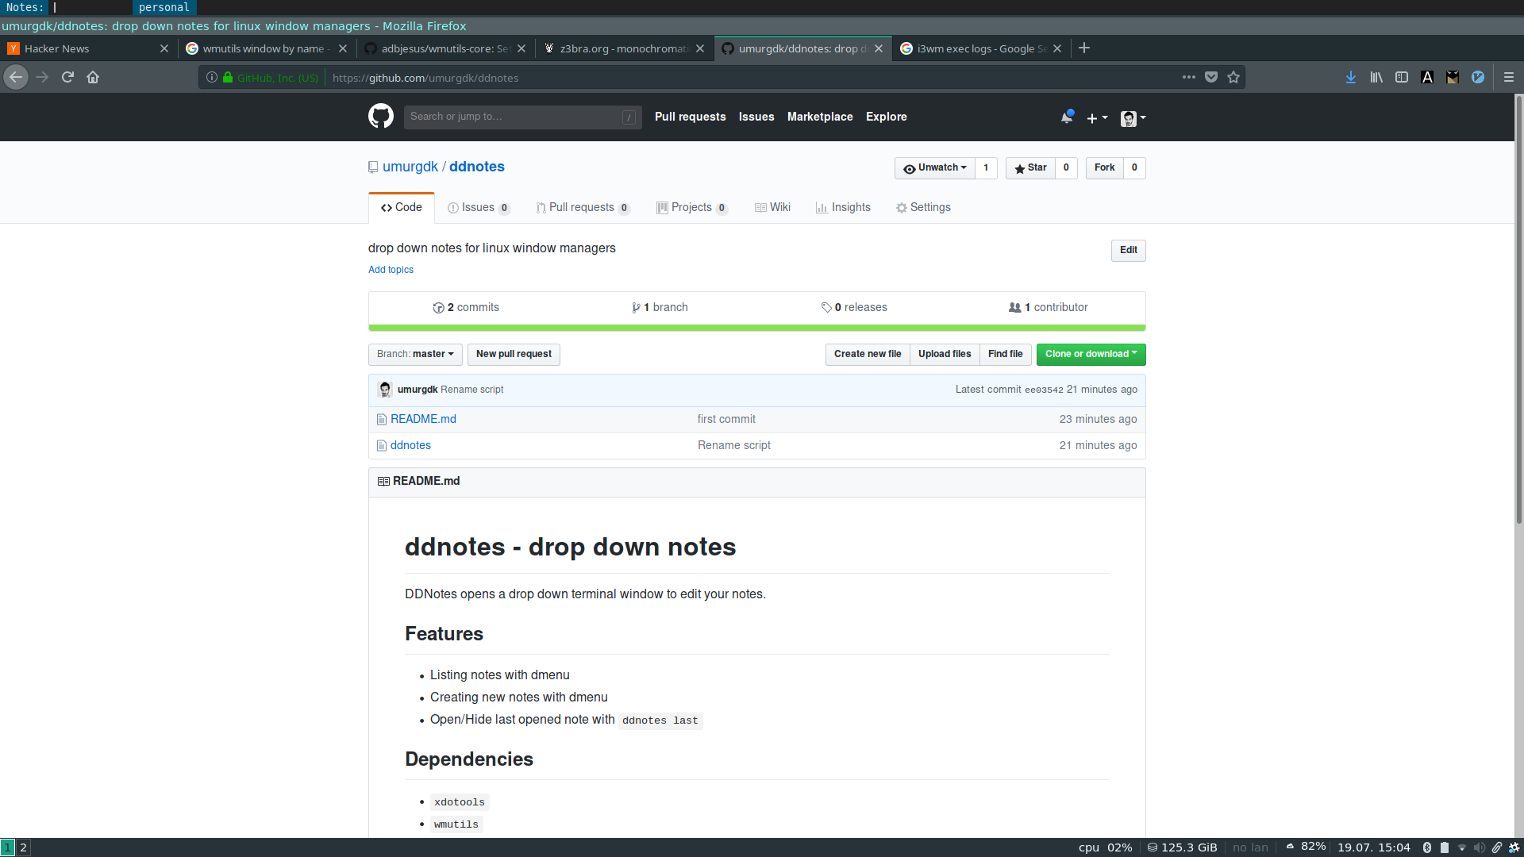Expand the Branch: master selector
Viewport: 1524px width, 857px height.
tap(415, 354)
